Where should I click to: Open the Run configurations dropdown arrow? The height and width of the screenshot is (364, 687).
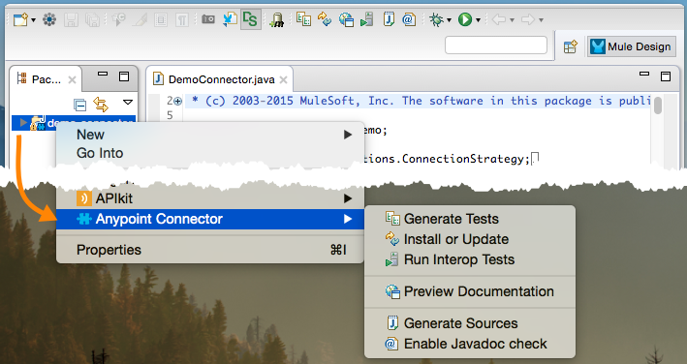[x=478, y=20]
